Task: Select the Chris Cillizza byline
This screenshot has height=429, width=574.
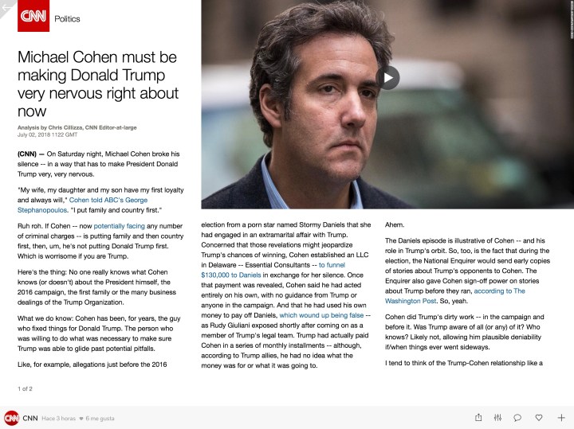Action: click(77, 127)
